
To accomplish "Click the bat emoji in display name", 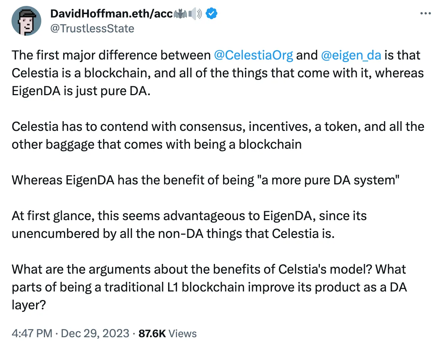I will (x=180, y=14).
